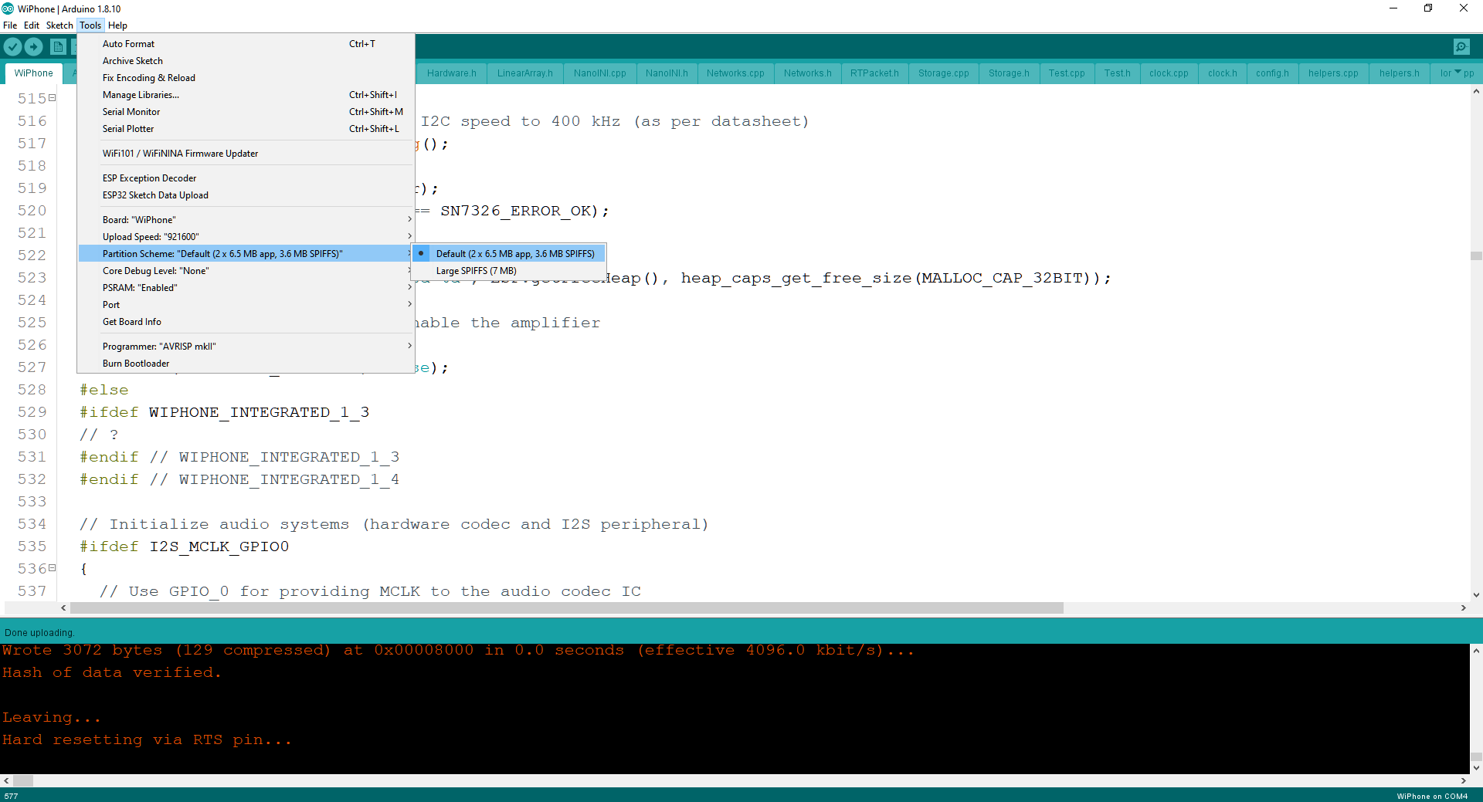Image resolution: width=1483 pixels, height=802 pixels.
Task: Select the Default partition scheme radio option
Action: tap(516, 253)
